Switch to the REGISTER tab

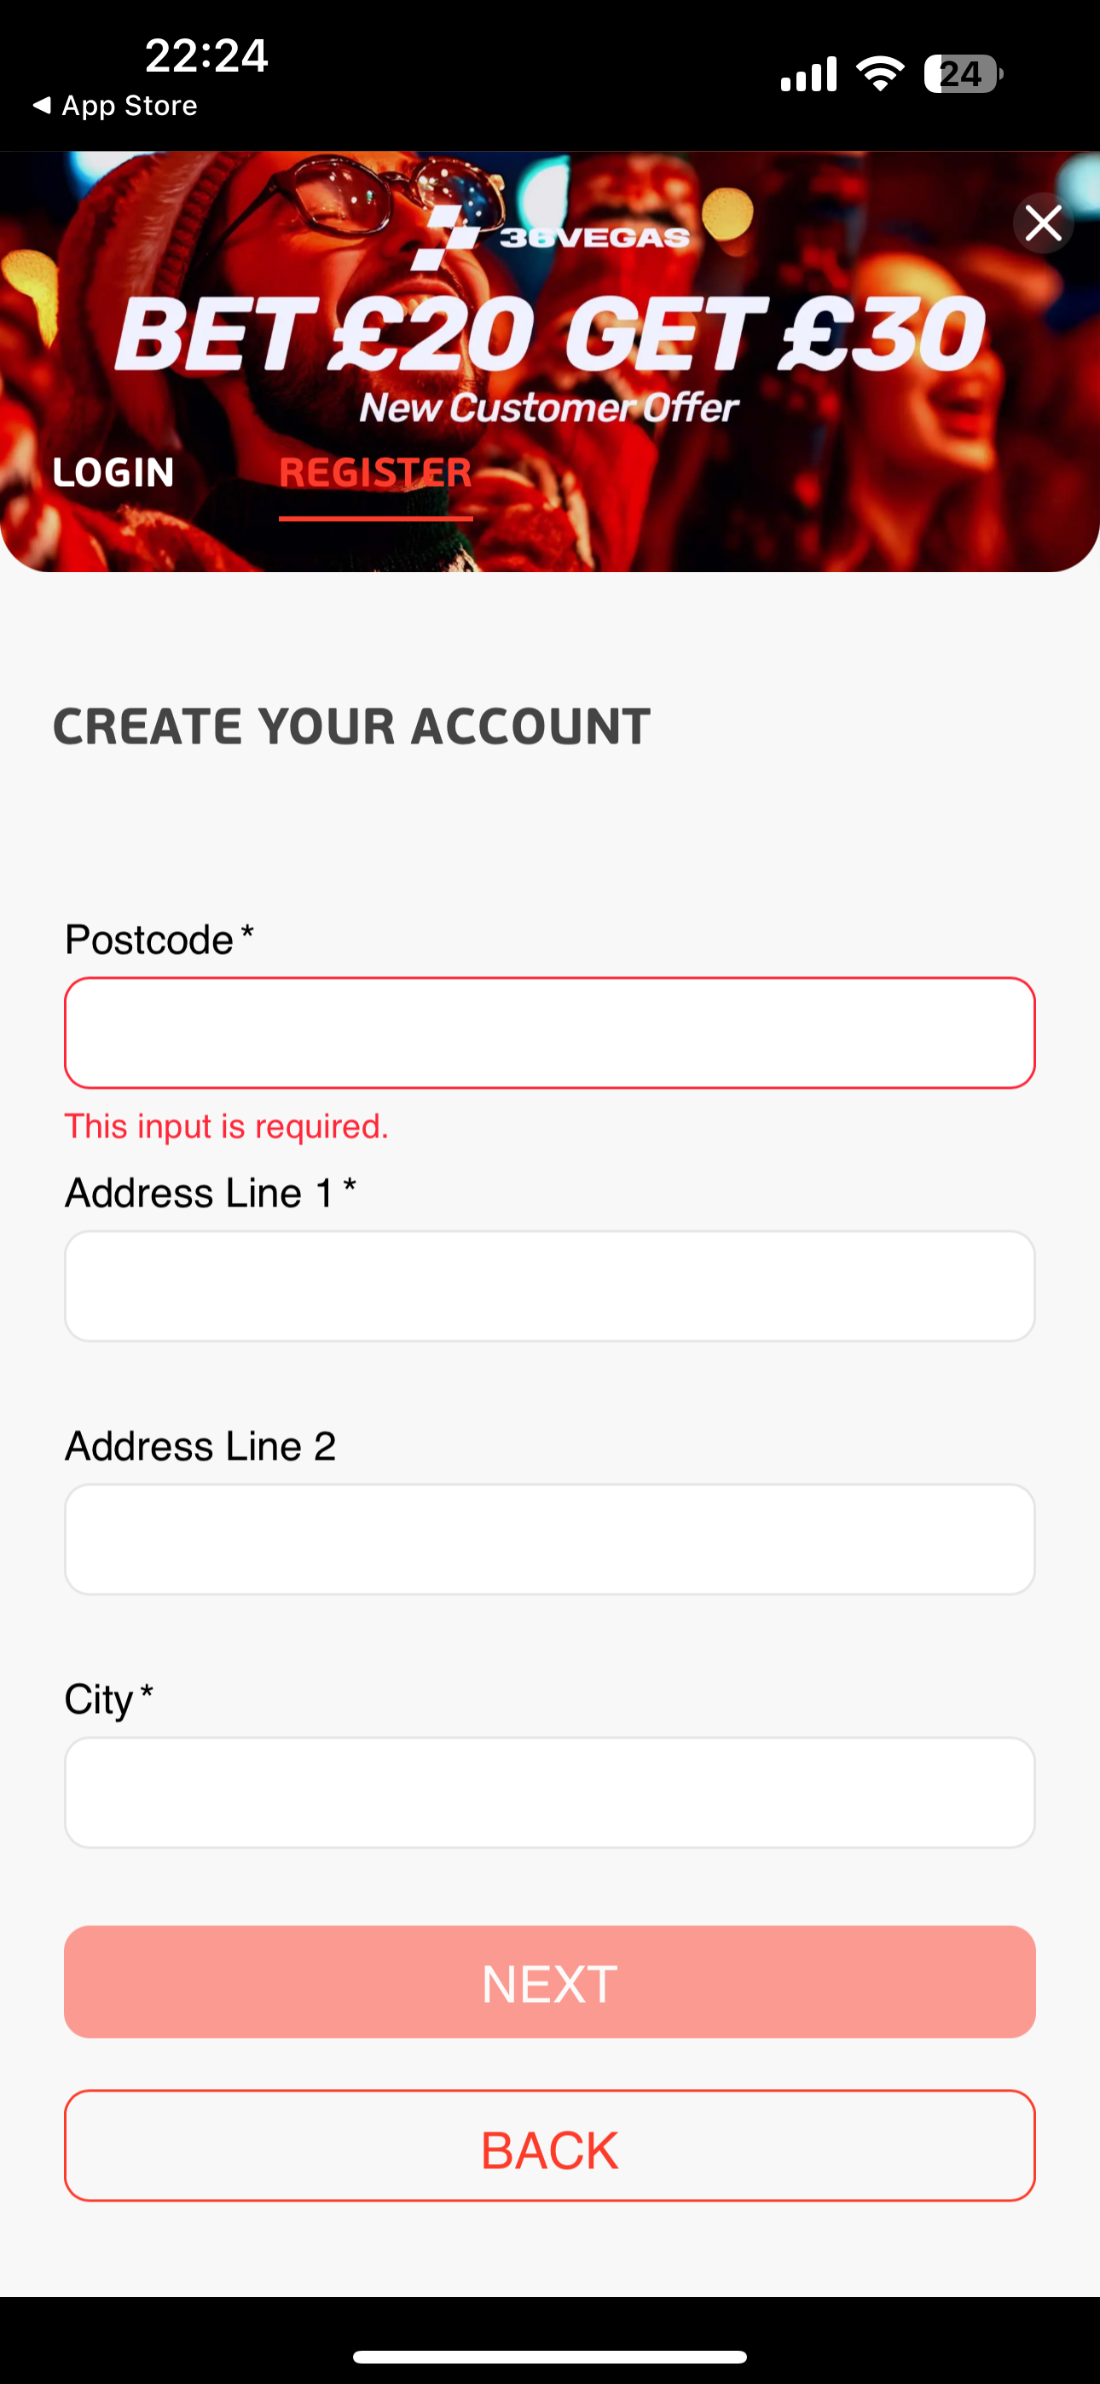click(x=376, y=472)
